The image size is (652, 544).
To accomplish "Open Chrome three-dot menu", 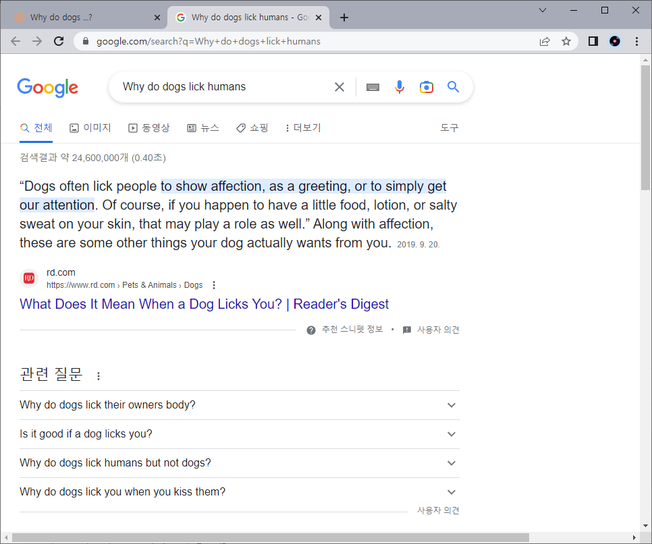I will pos(636,41).
